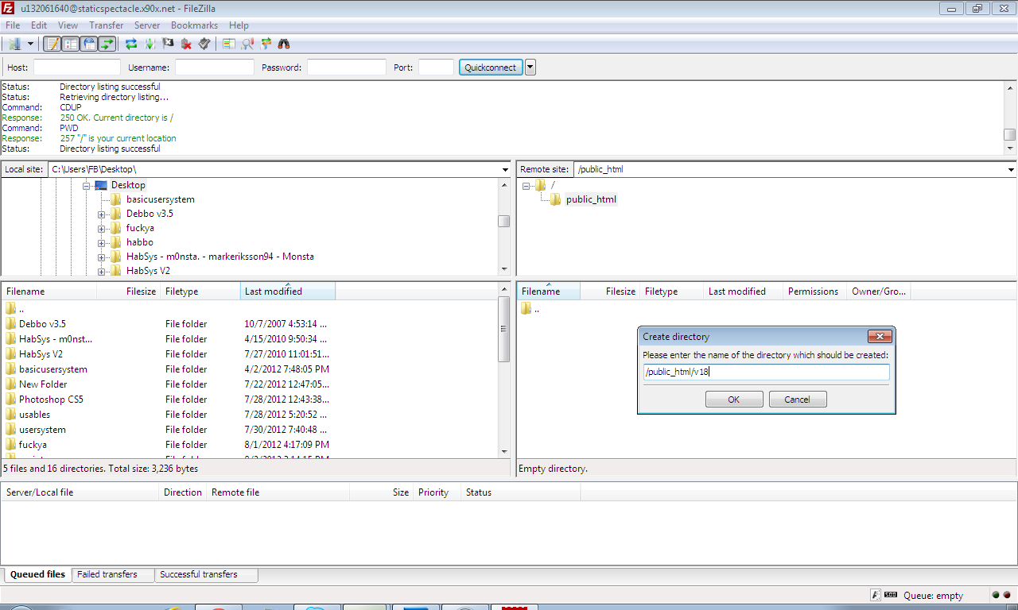This screenshot has height=610, width=1018.
Task: Expand the HabSys V2 tree node
Action: (102, 272)
